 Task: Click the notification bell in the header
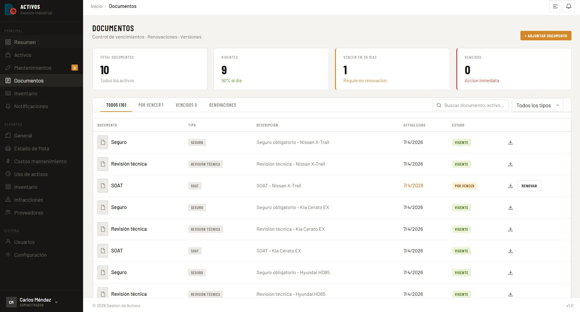coord(568,6)
